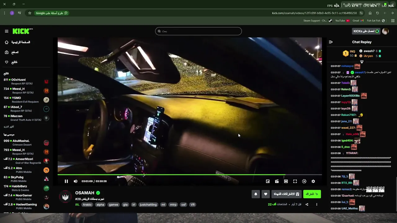This screenshot has height=223, width=397.
Task: Open the Browse sidebar item
Action: [11, 52]
